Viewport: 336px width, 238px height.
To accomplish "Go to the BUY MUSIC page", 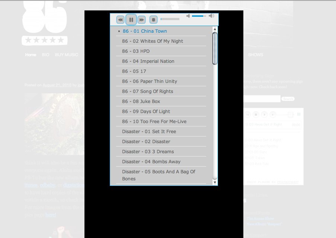I will (x=67, y=55).
